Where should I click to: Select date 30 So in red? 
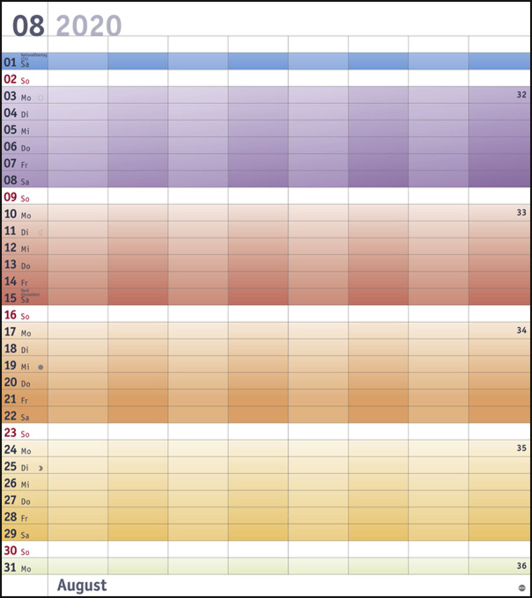point(17,551)
